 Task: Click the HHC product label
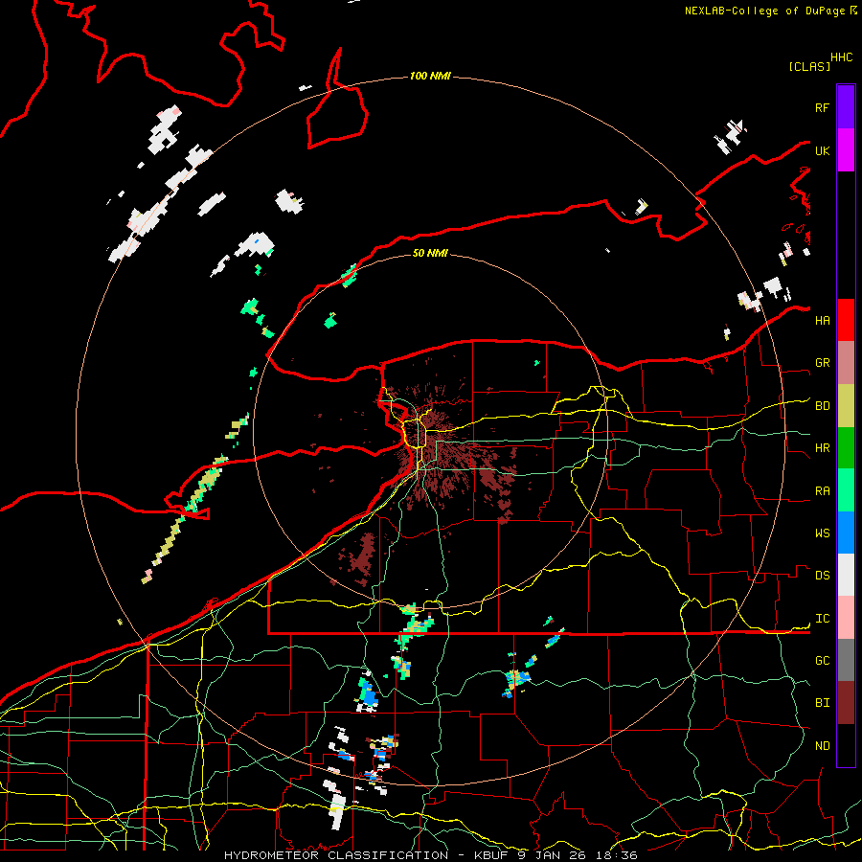(x=842, y=57)
